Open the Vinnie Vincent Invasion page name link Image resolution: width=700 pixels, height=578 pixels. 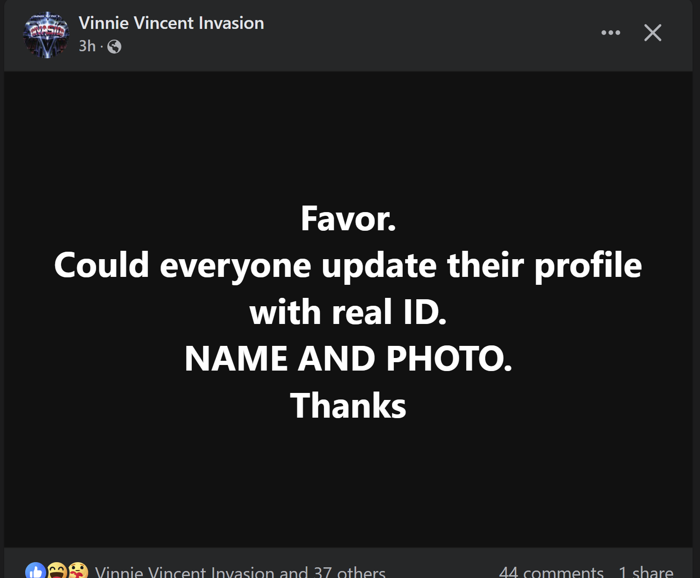pyautogui.click(x=171, y=23)
